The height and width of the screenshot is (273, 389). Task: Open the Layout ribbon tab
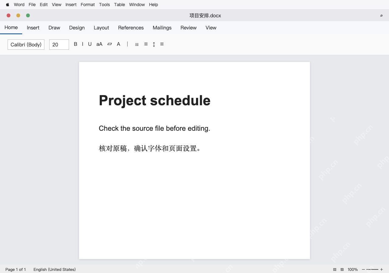pos(101,28)
